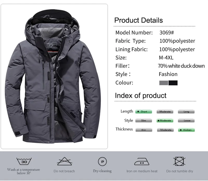Click the label tag inside jacket collar
Image resolution: width=208 pixels, height=181 pixels.
point(51,45)
